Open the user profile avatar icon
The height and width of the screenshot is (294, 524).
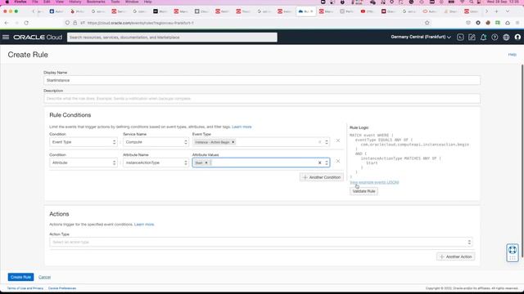click(x=517, y=38)
